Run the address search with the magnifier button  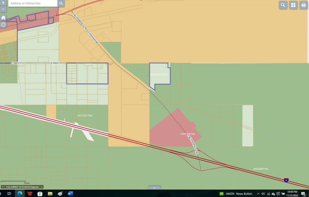pyautogui.click(x=61, y=4)
